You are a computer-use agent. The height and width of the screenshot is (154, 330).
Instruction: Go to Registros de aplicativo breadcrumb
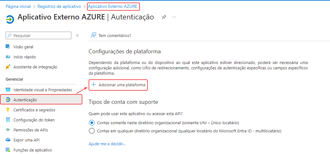point(59,7)
